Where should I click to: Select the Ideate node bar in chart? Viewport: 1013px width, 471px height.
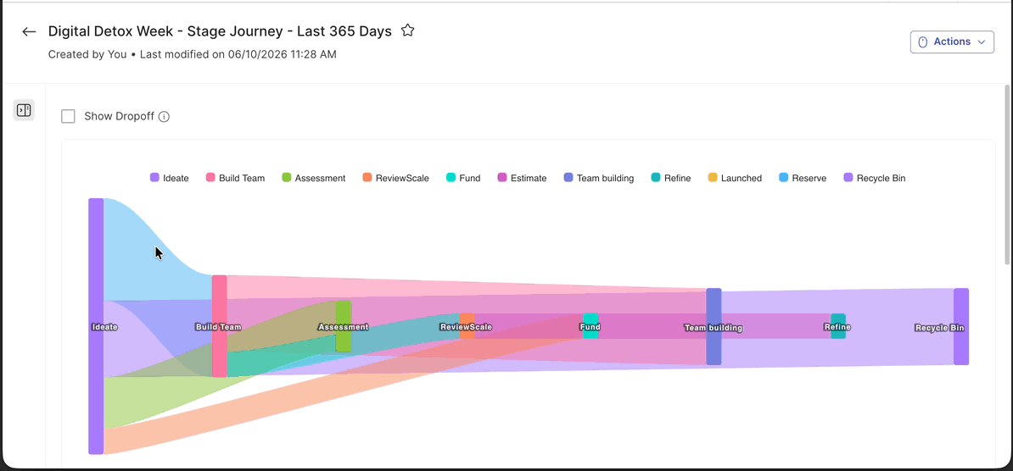(96, 326)
